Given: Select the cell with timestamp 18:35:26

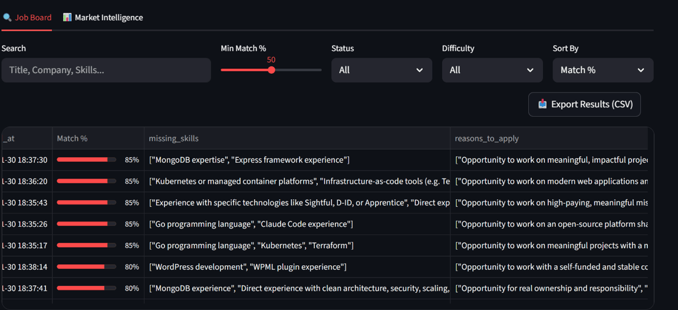Looking at the screenshot, I should (x=27, y=224).
